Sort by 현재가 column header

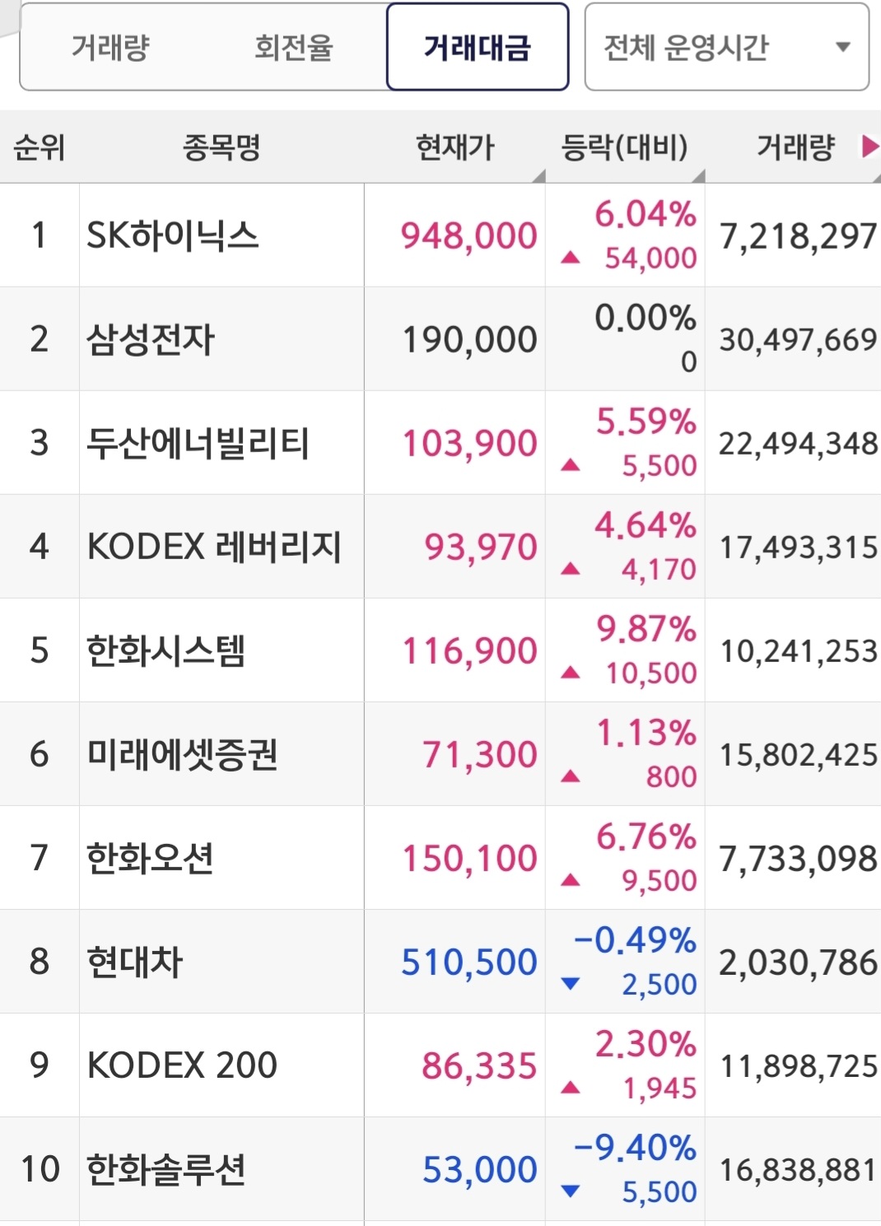(x=454, y=148)
